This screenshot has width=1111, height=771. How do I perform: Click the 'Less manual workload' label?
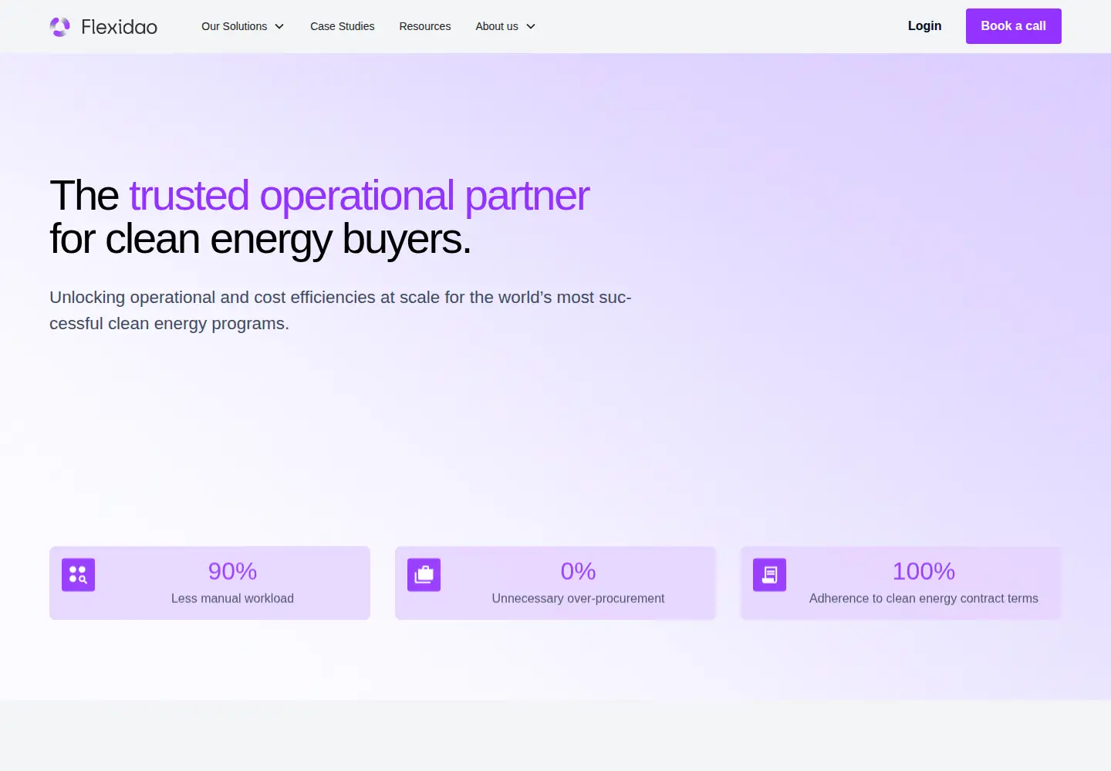click(x=232, y=598)
